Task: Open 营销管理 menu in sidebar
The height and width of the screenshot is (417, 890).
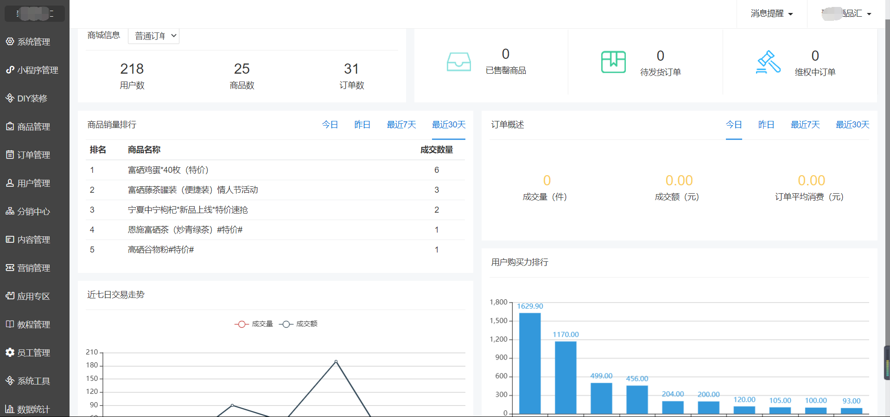Action: pos(35,268)
